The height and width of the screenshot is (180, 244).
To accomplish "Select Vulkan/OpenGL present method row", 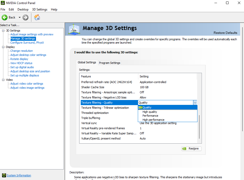I will (x=139, y=138).
